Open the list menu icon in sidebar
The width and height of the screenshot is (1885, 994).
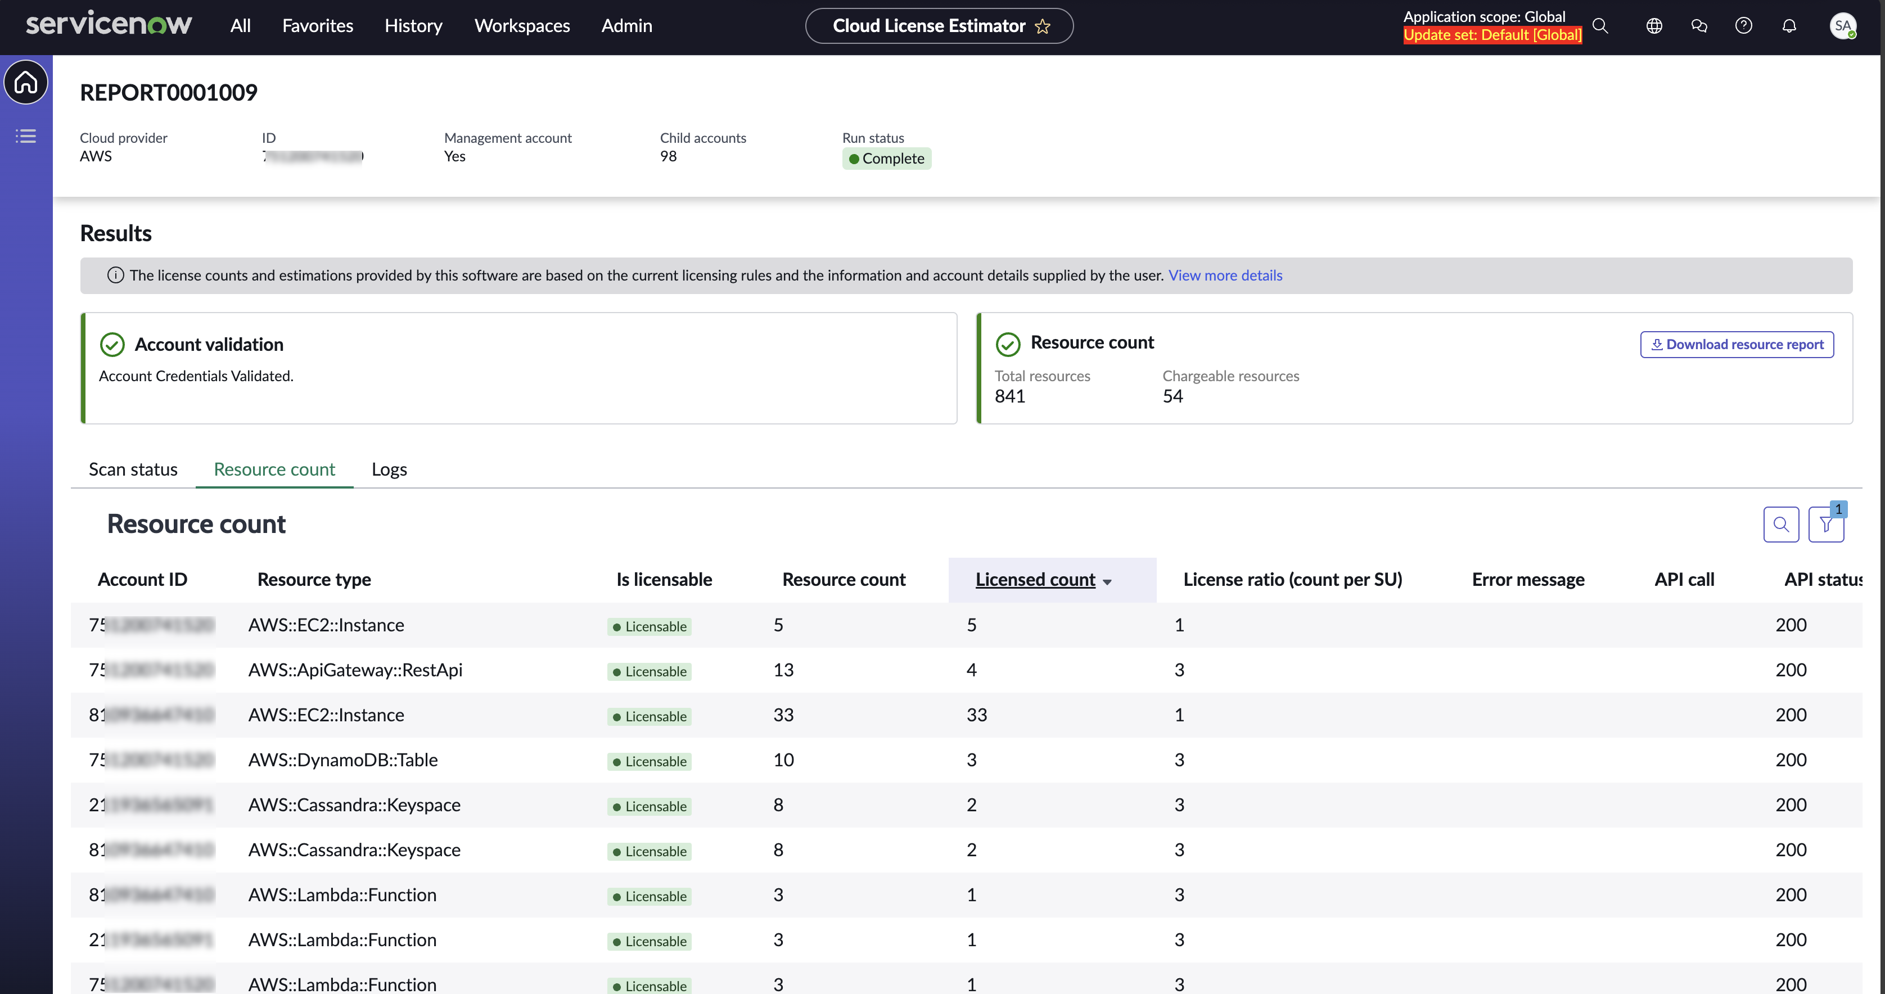pos(26,136)
